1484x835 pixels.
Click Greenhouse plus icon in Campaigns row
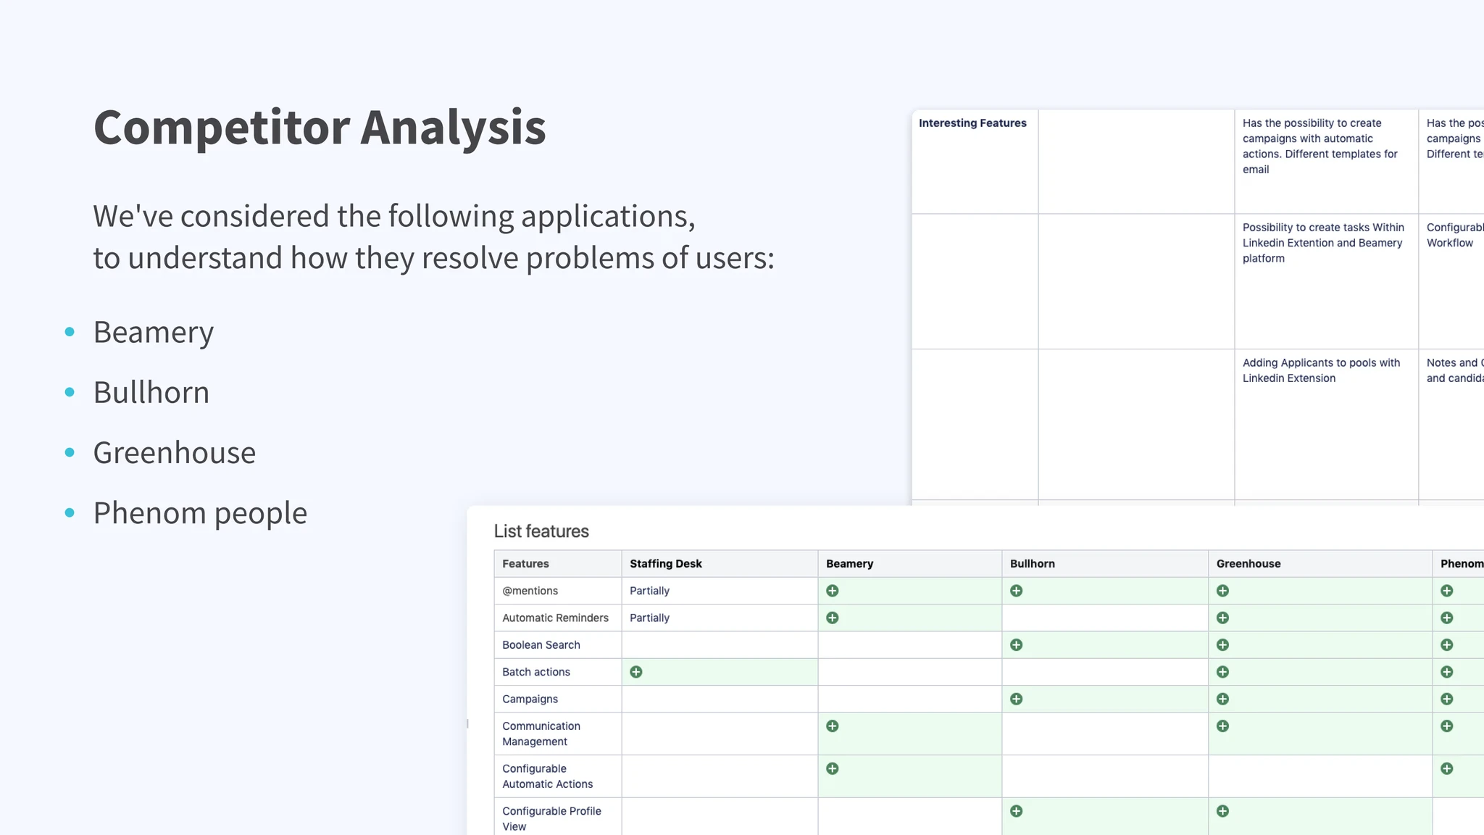point(1223,699)
